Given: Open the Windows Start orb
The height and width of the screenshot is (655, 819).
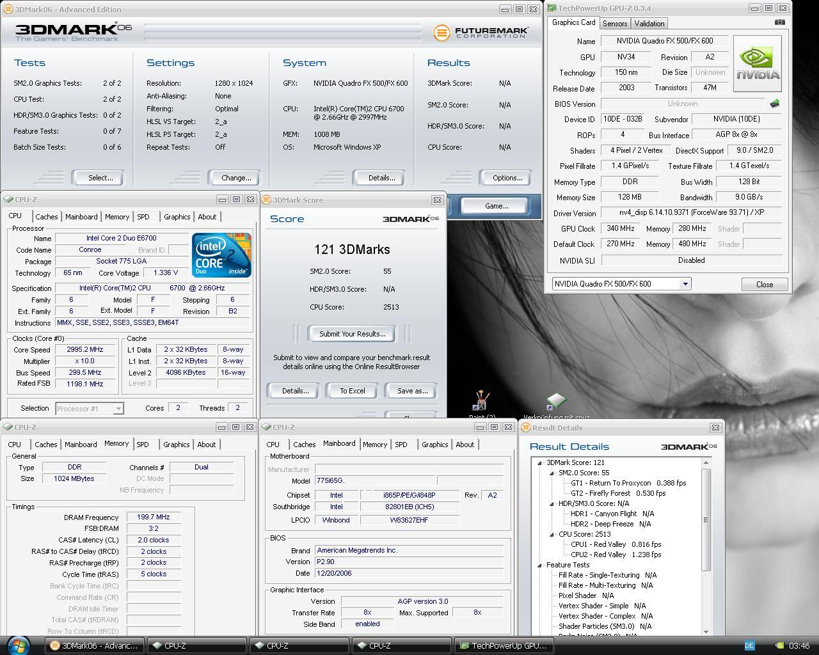Looking at the screenshot, I should (x=18, y=645).
